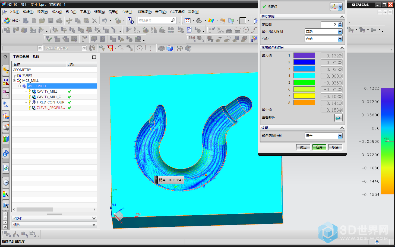
Task: Click the Undo arrow icon
Action: click(105, 21)
